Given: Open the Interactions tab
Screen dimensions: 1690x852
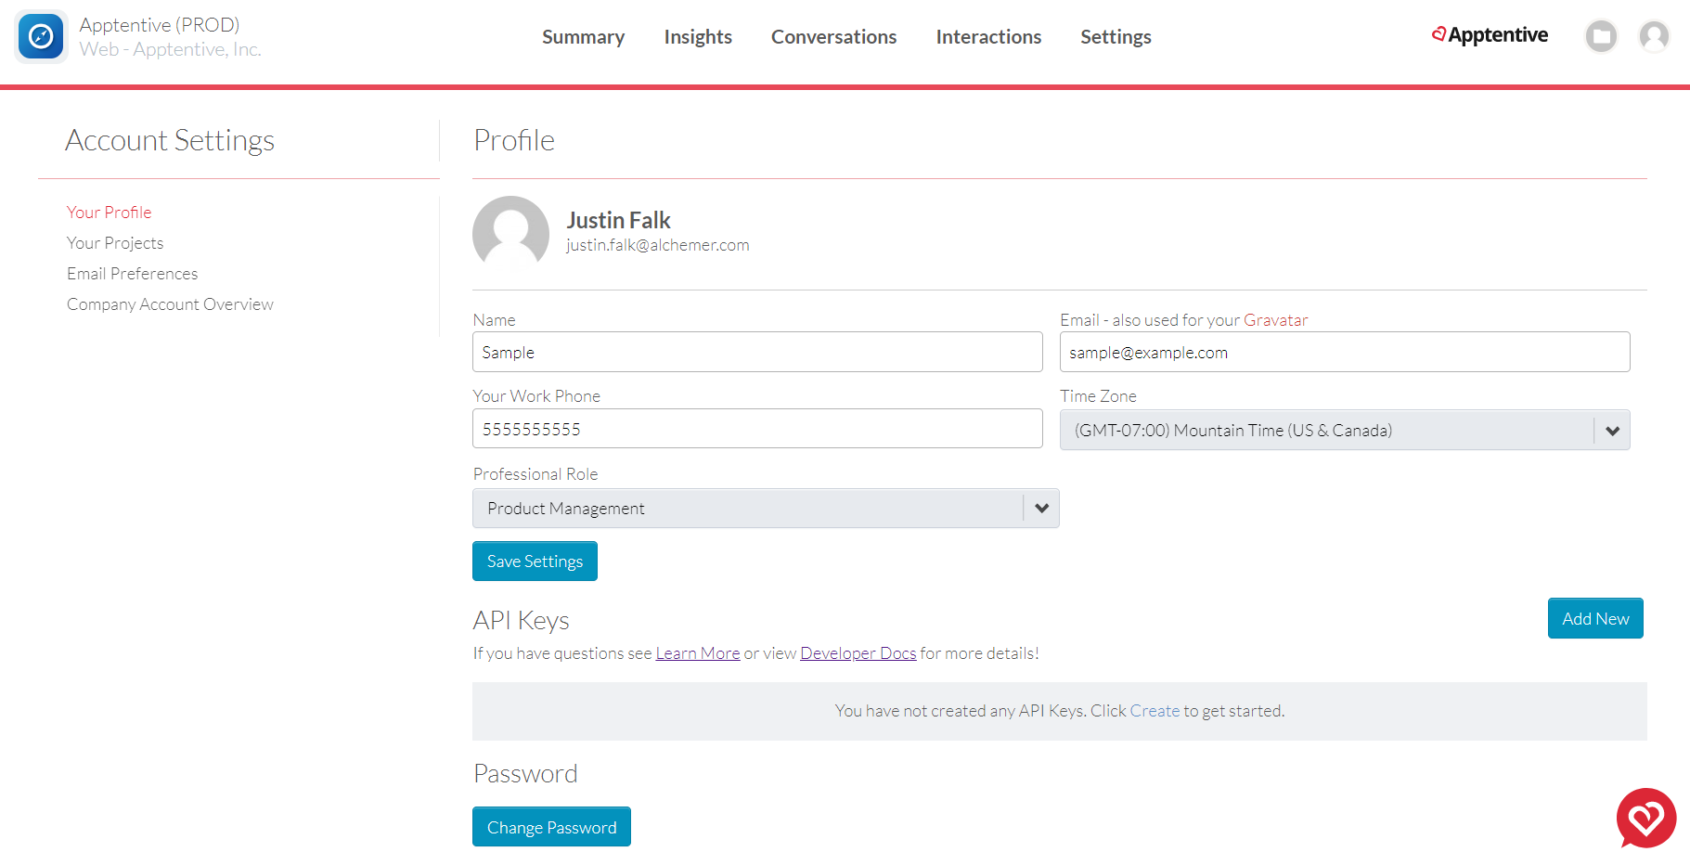Looking at the screenshot, I should point(988,37).
